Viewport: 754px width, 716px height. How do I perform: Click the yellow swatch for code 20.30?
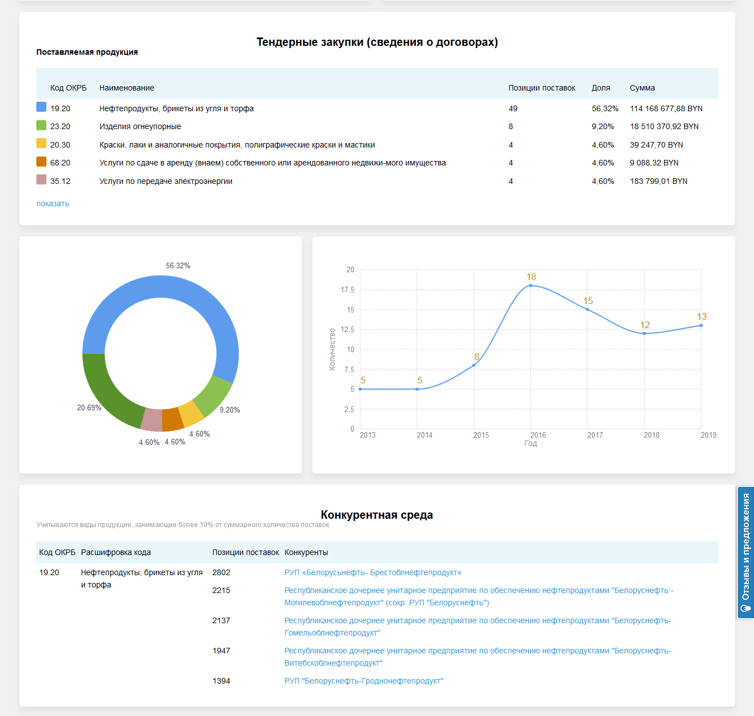pos(41,143)
